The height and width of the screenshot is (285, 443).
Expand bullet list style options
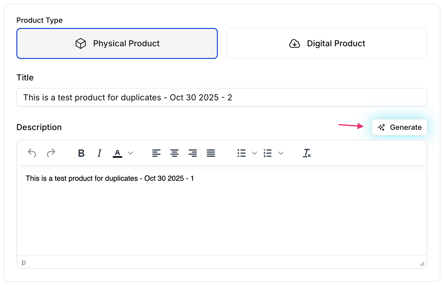coord(254,153)
